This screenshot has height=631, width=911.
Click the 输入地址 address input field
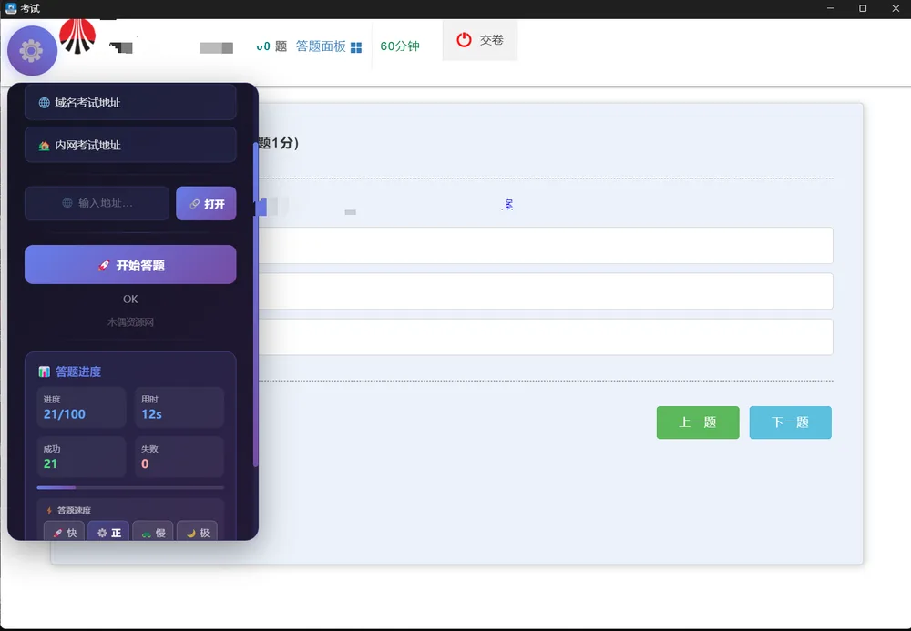point(97,203)
